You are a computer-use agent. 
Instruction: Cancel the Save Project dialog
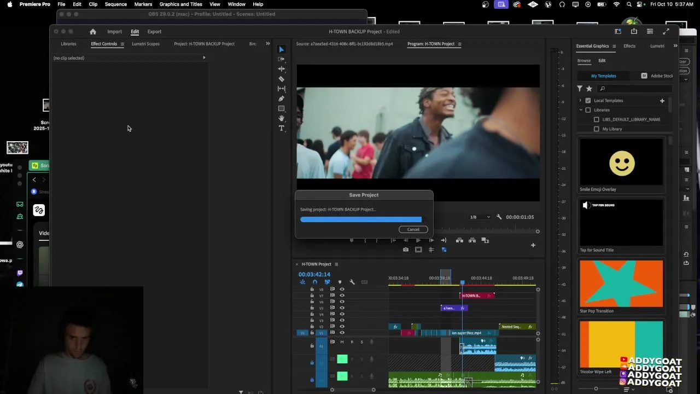point(413,230)
